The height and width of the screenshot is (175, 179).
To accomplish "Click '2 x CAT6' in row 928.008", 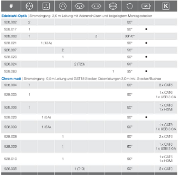I will 166,137.
